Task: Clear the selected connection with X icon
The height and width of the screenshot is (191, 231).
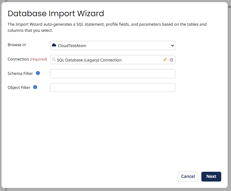Action: click(171, 60)
